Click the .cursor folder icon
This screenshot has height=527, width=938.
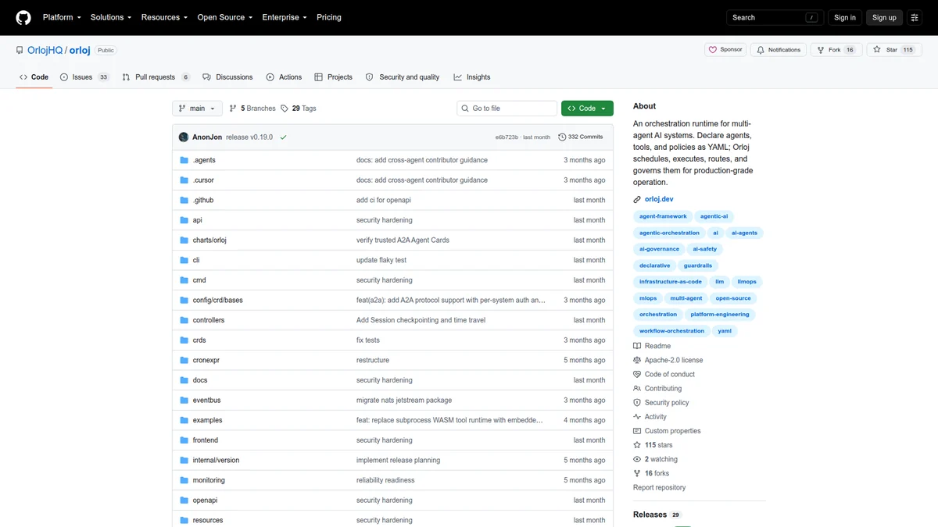pyautogui.click(x=184, y=180)
